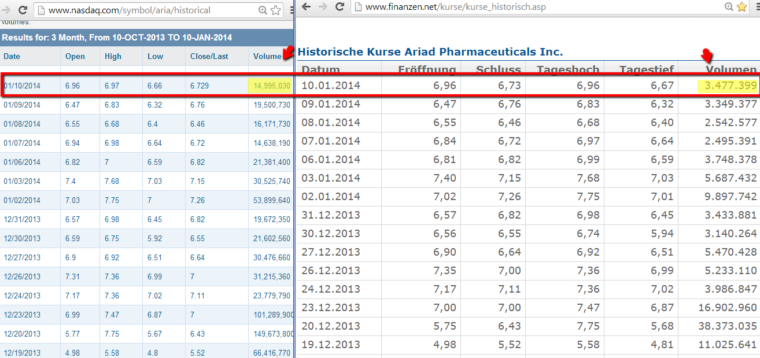The width and height of the screenshot is (760, 358).
Task: Select date cell 01/09/2014
Action: tap(22, 105)
